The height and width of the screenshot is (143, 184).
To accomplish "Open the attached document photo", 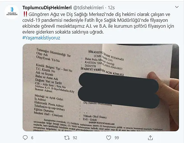I will tap(101, 87).
